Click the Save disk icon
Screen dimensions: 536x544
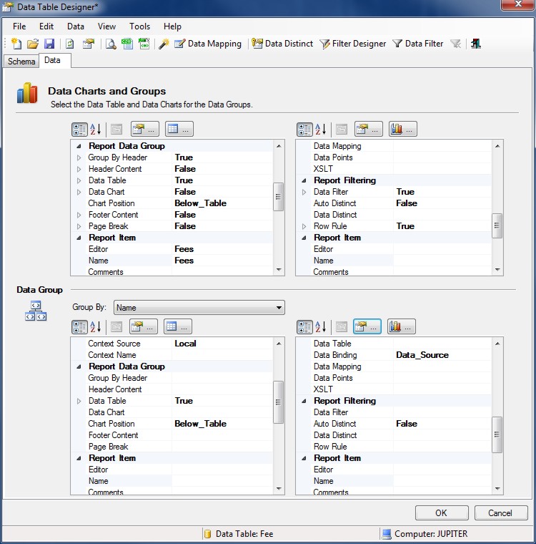coord(49,44)
